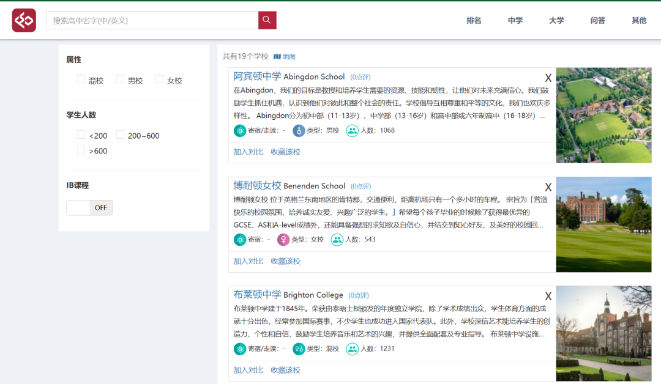The width and height of the screenshot is (661, 384).
Task: Click the student count icon for Benenden School
Action: pos(337,240)
